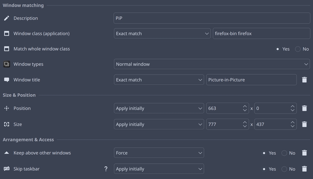Click the Description text field containing PiP

[212, 18]
